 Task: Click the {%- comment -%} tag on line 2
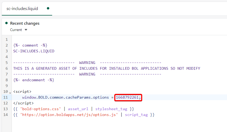coord(30,45)
